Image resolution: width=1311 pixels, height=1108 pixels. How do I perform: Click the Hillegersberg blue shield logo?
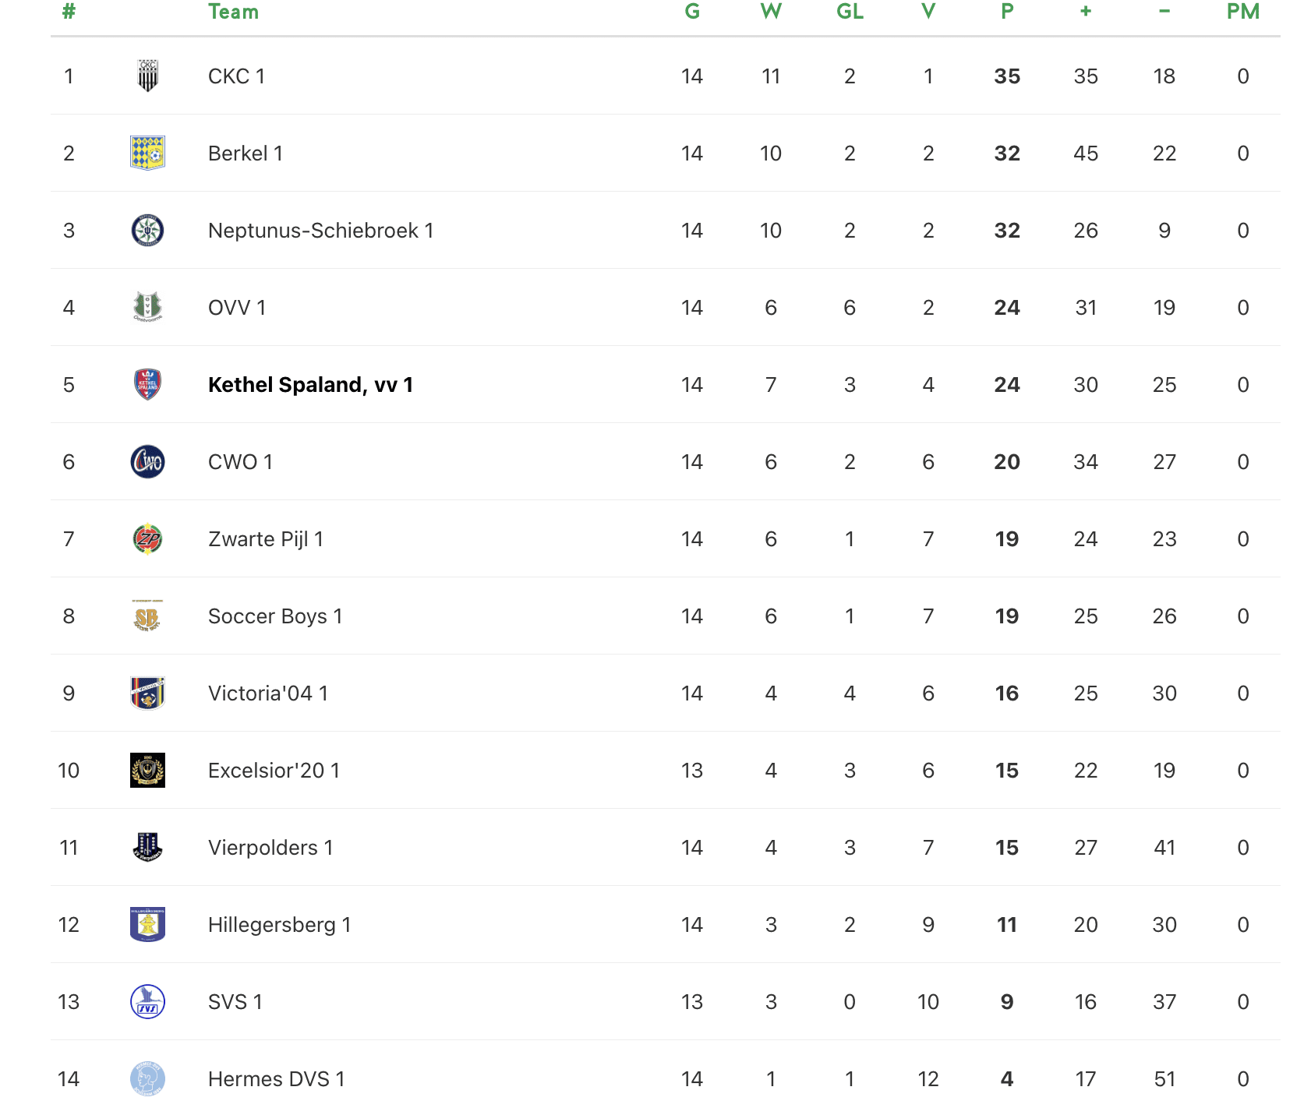(147, 924)
